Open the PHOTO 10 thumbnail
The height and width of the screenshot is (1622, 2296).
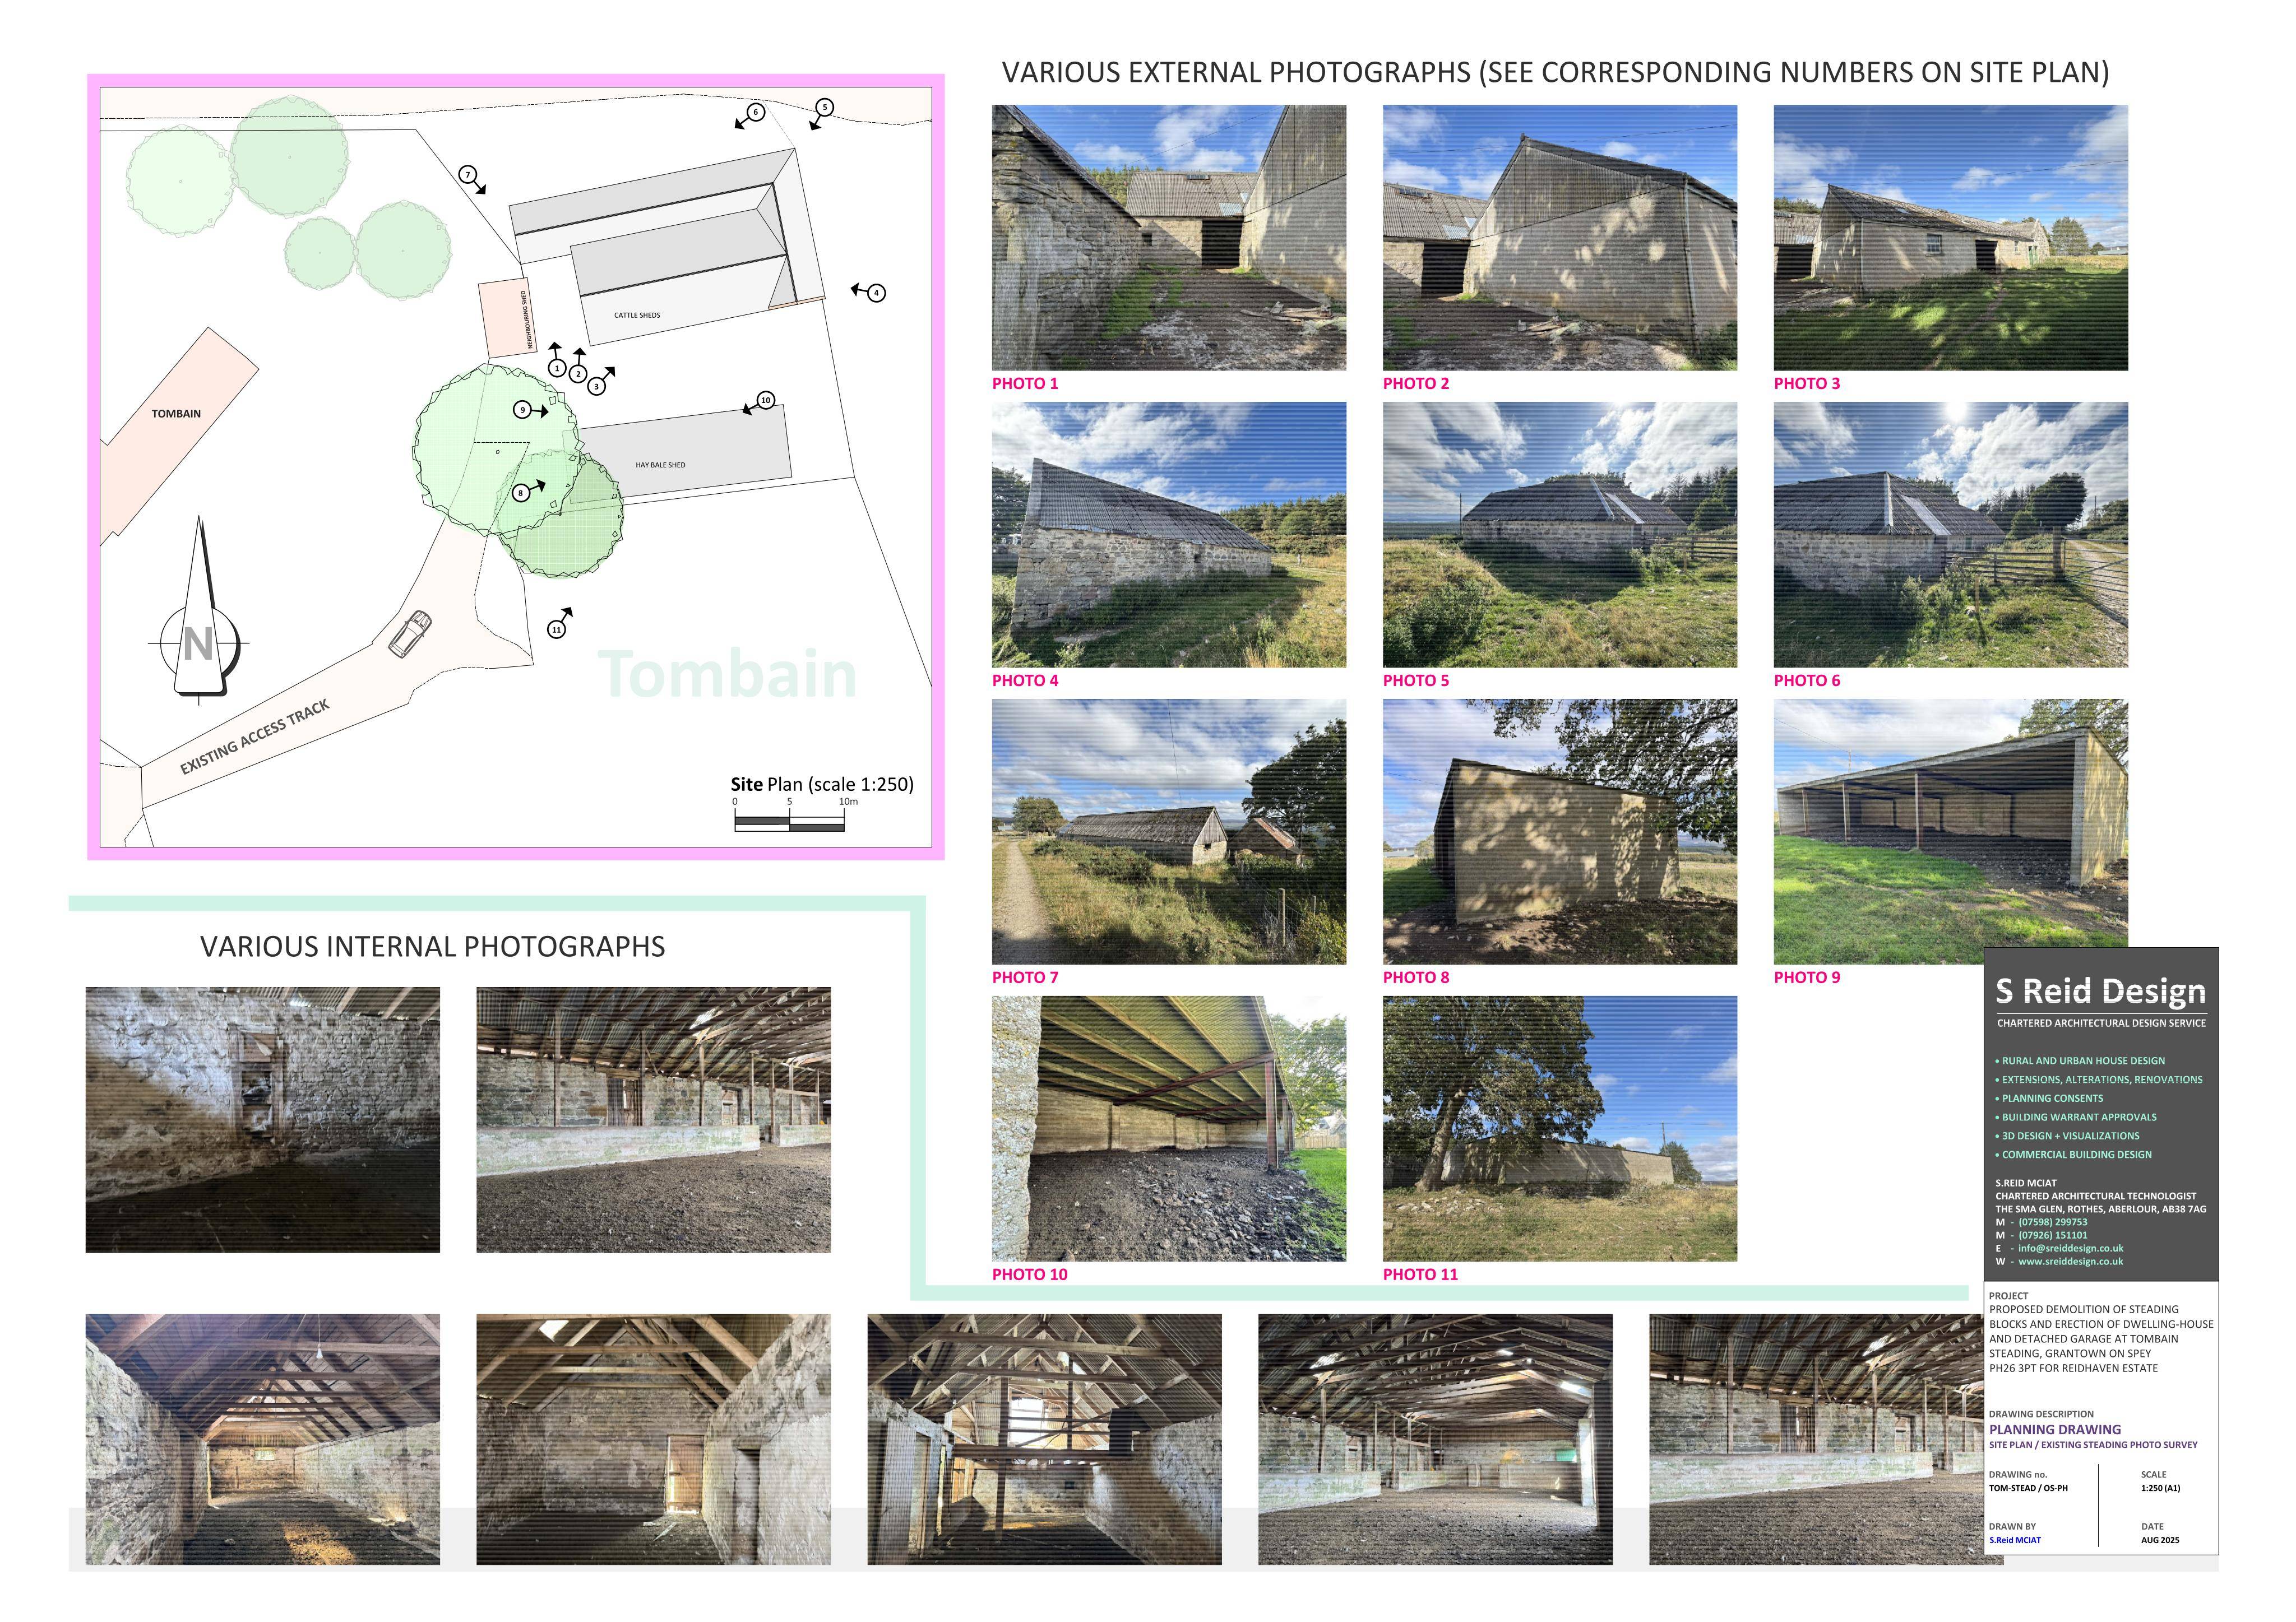pyautogui.click(x=1169, y=1129)
